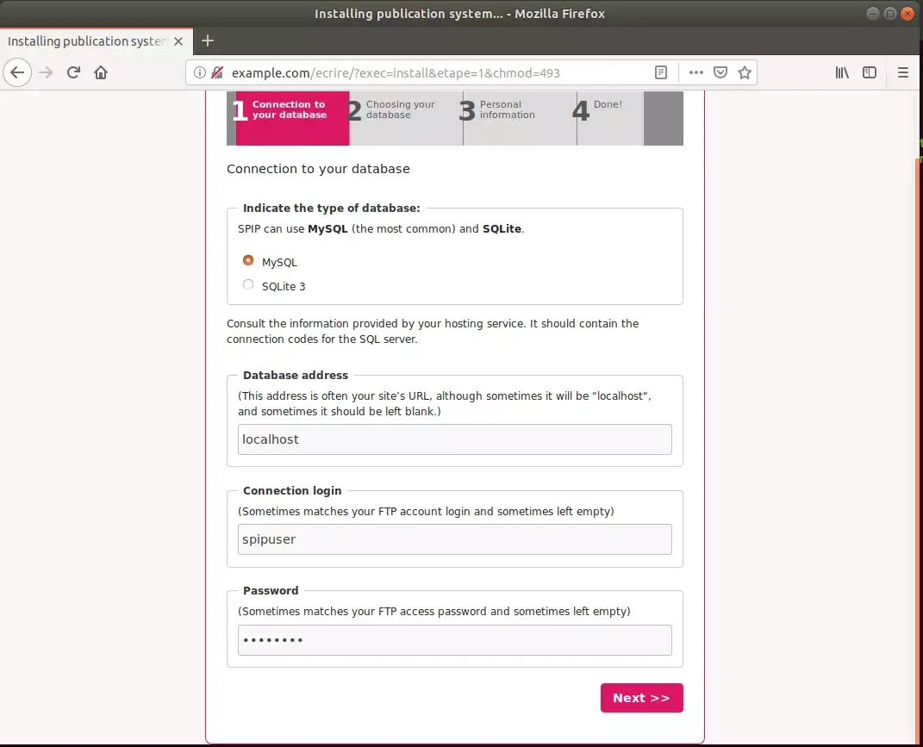Select the SQLite 3 database type
Image resolution: width=923 pixels, height=747 pixels.
(x=248, y=285)
